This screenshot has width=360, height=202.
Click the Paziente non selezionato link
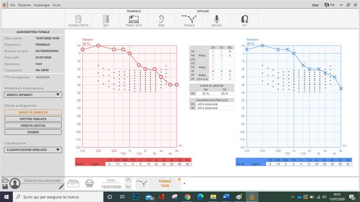coord(43,180)
